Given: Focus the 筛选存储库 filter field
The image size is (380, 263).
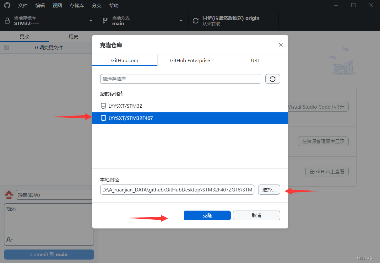Looking at the screenshot, I should point(181,79).
